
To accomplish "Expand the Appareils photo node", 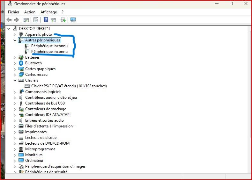I will tap(15, 34).
